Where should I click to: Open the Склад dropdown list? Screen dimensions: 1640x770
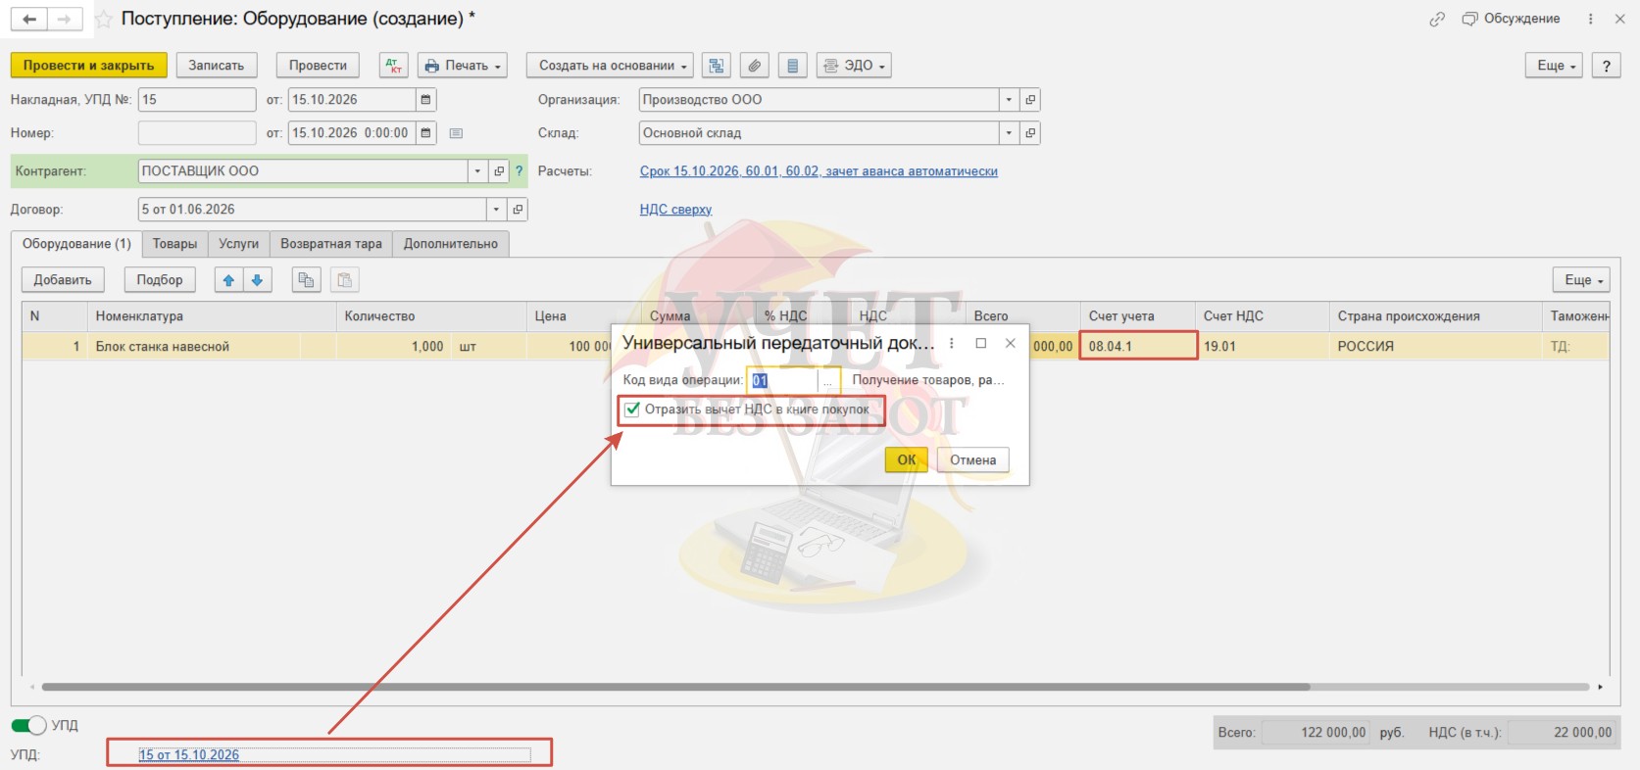[1009, 133]
